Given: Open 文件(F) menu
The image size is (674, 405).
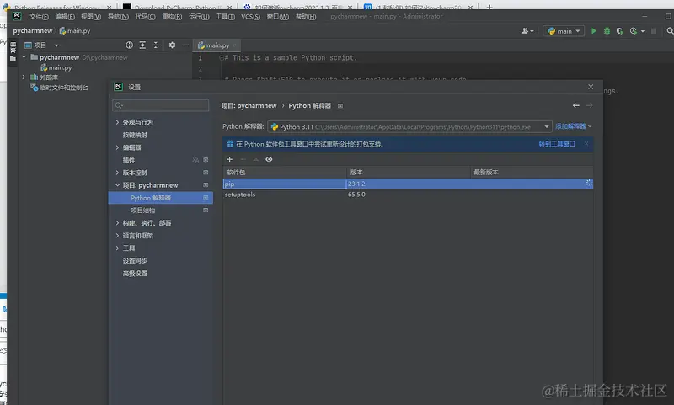Looking at the screenshot, I should coord(39,17).
